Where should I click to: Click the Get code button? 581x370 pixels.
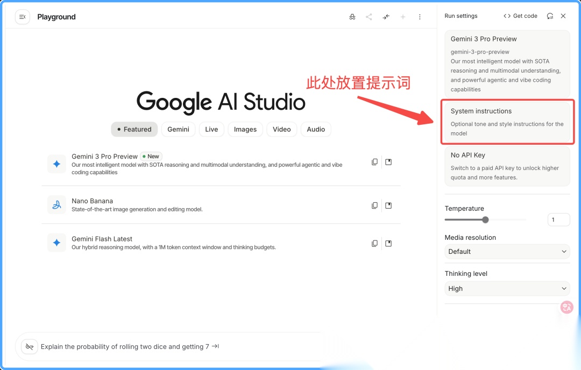click(x=520, y=16)
